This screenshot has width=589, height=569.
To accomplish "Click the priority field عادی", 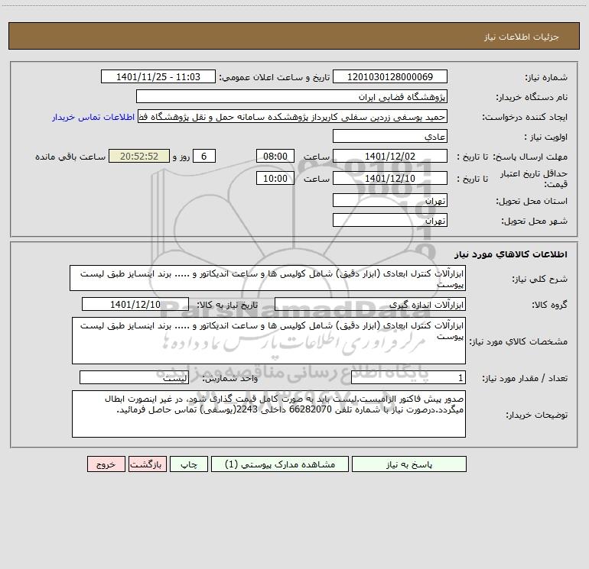I will tap(390, 136).
